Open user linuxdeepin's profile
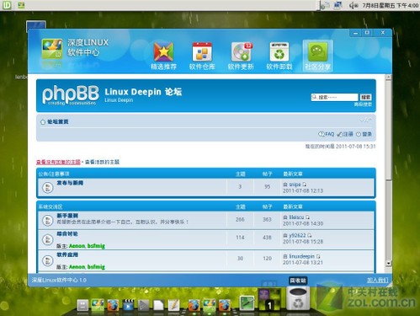This screenshot has width=420, height=316. [301, 256]
